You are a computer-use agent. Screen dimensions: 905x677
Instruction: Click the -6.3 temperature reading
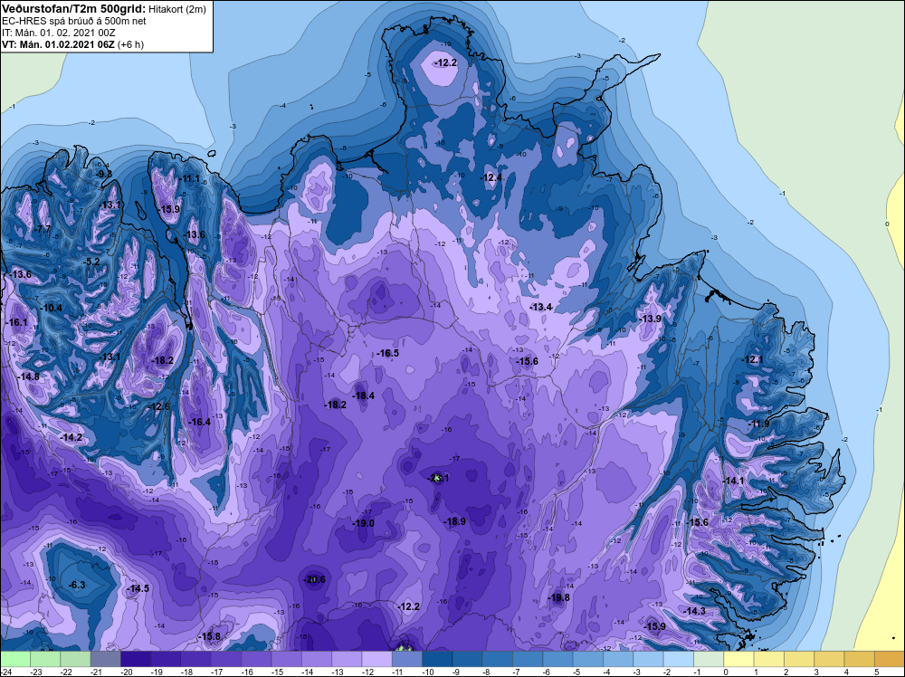click(x=77, y=586)
